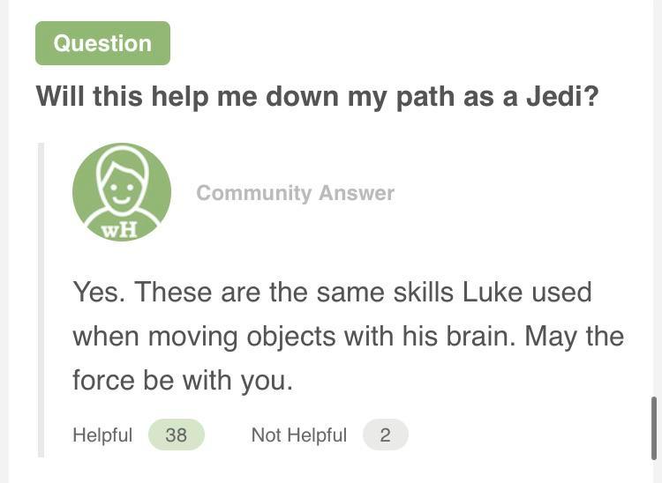662x483 pixels.
Task: Click "force be with you." on the last line
Action: point(182,380)
